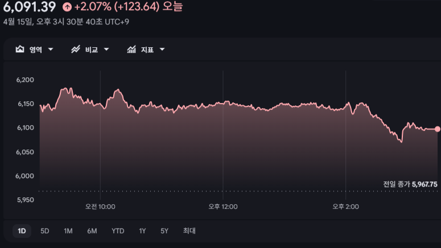Click the 6,091.39 current price
This screenshot has width=441, height=248.
coord(30,7)
